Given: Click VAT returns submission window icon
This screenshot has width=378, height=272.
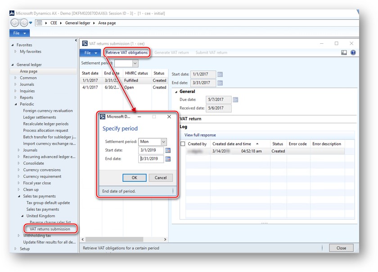Looking at the screenshot, I should pos(85,43).
